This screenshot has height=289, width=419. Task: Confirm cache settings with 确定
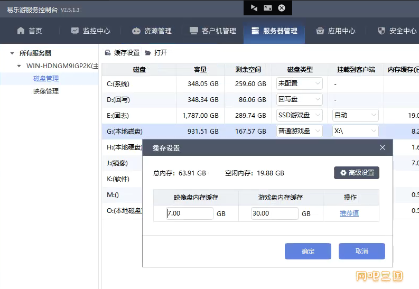(308, 251)
